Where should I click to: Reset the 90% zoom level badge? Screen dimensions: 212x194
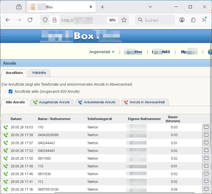point(112,20)
